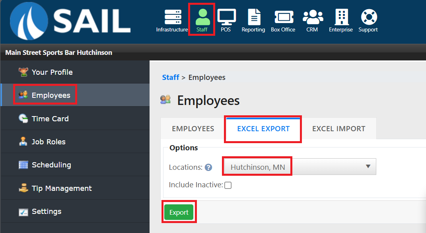426x233 pixels.
Task: Open Tip Management in the sidebar
Action: tap(62, 188)
